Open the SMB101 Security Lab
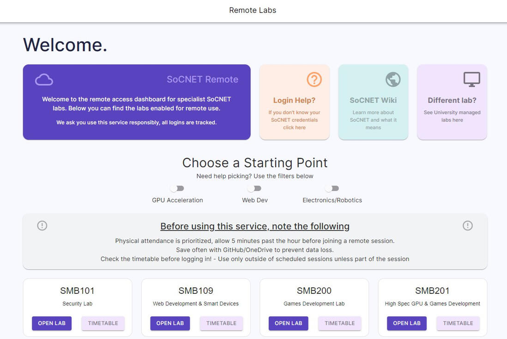507x339 pixels. 52,323
